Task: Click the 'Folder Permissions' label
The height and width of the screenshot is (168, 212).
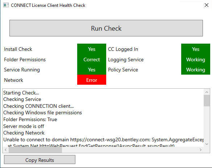Action: (25, 59)
